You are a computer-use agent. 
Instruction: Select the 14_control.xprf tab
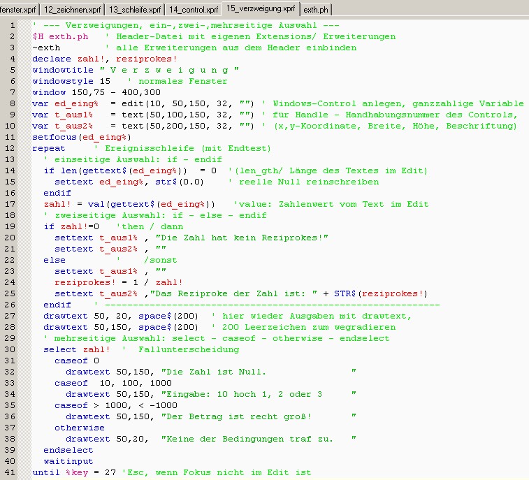tap(194, 9)
